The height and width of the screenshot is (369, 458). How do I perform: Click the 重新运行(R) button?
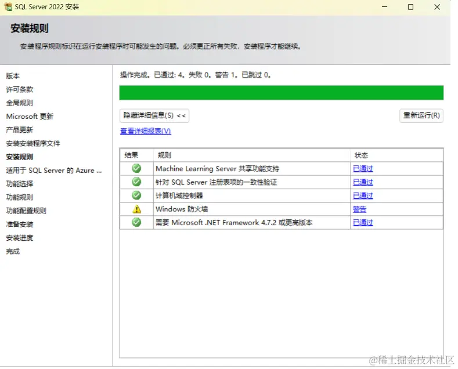(421, 115)
